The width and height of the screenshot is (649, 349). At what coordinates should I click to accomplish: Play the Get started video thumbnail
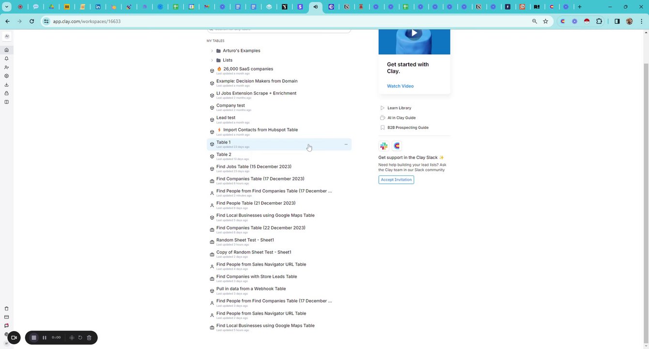click(x=414, y=33)
